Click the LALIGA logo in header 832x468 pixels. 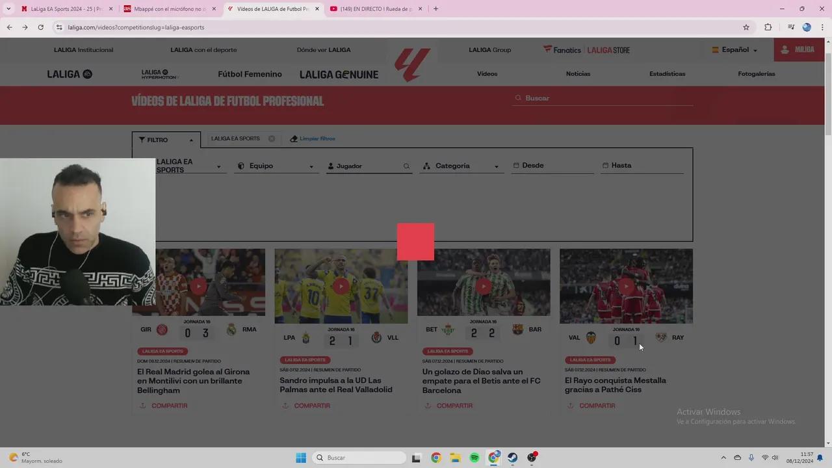tap(412, 64)
